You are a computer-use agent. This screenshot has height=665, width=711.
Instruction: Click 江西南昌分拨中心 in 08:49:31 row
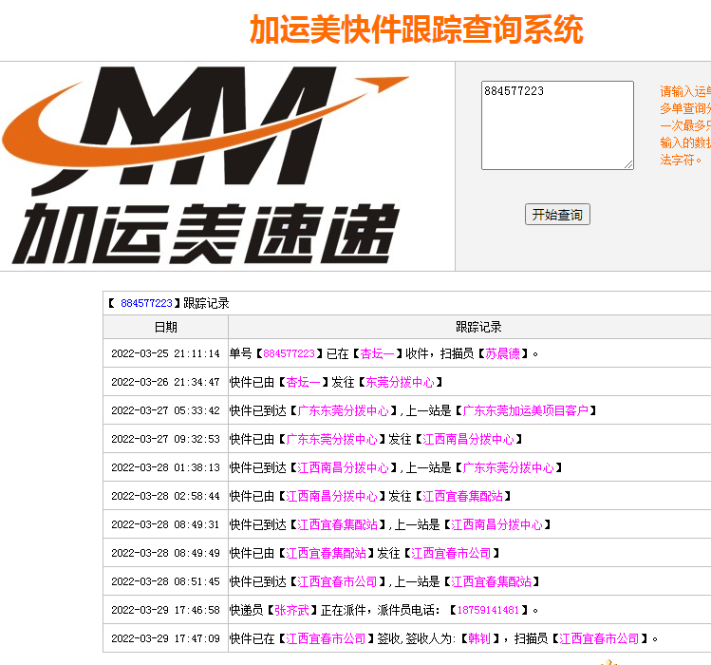tap(496, 524)
